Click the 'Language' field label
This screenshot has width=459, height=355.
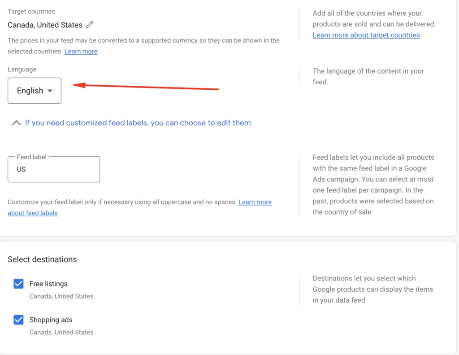pyautogui.click(x=22, y=69)
